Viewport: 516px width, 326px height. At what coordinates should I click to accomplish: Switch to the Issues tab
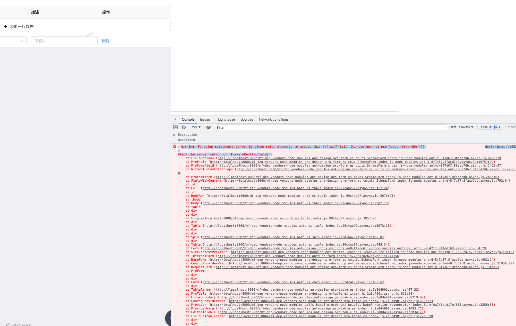[x=205, y=120]
